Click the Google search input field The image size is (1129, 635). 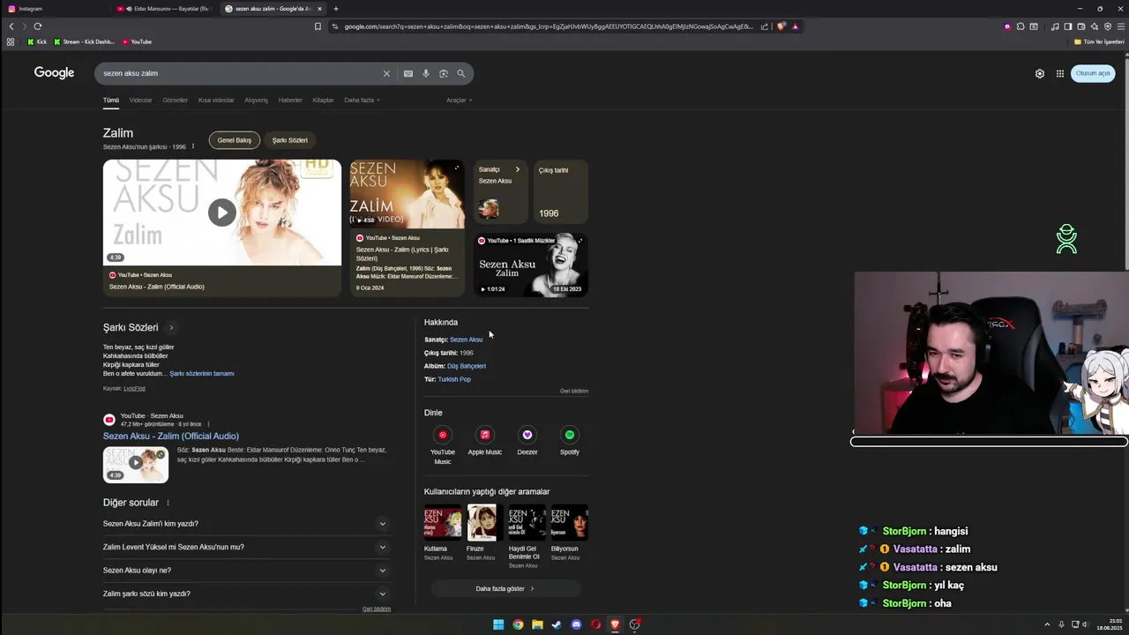click(238, 73)
